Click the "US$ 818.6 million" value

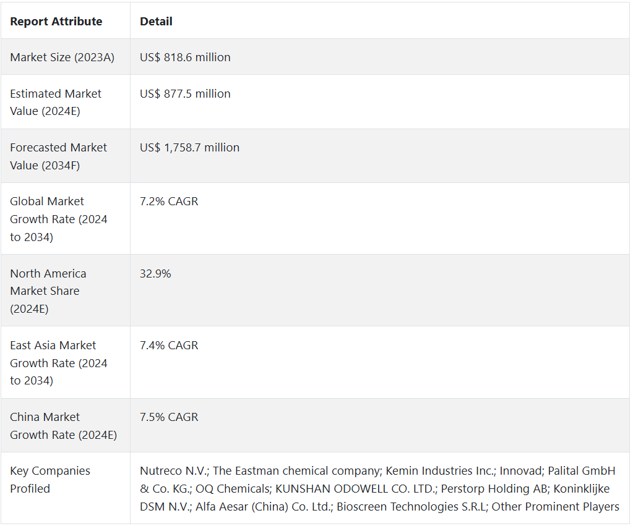click(185, 57)
